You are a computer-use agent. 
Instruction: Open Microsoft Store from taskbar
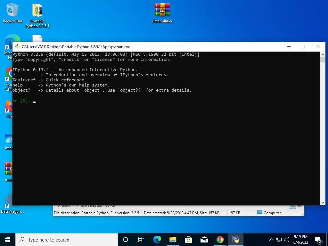(x=188, y=240)
